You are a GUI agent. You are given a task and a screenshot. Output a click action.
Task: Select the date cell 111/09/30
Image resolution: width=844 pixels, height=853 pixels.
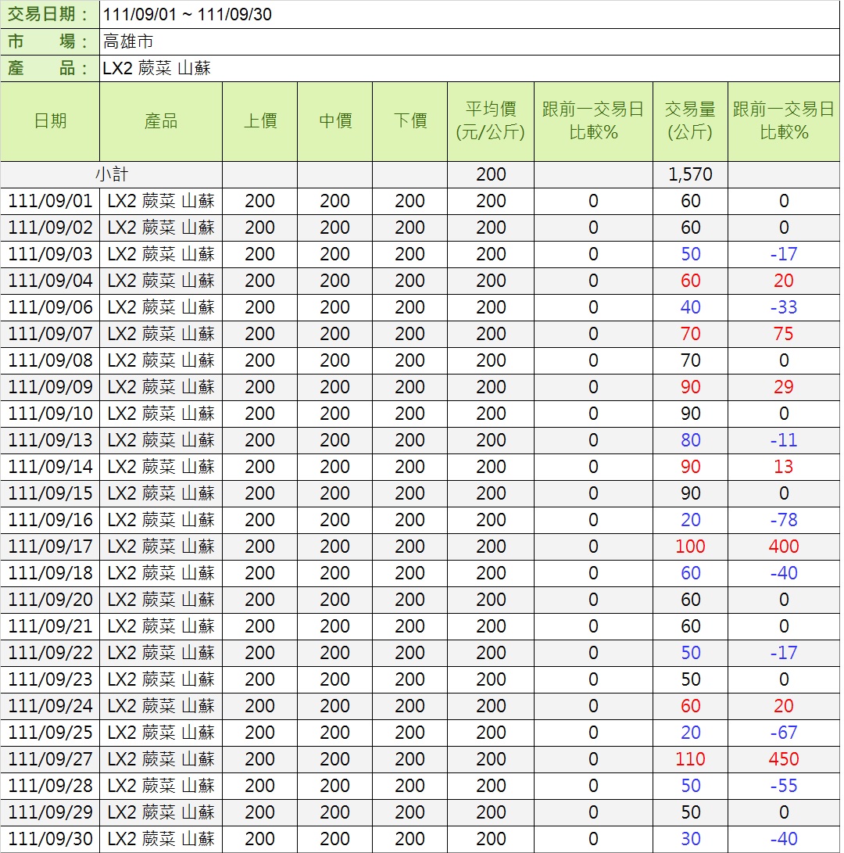tap(50, 839)
